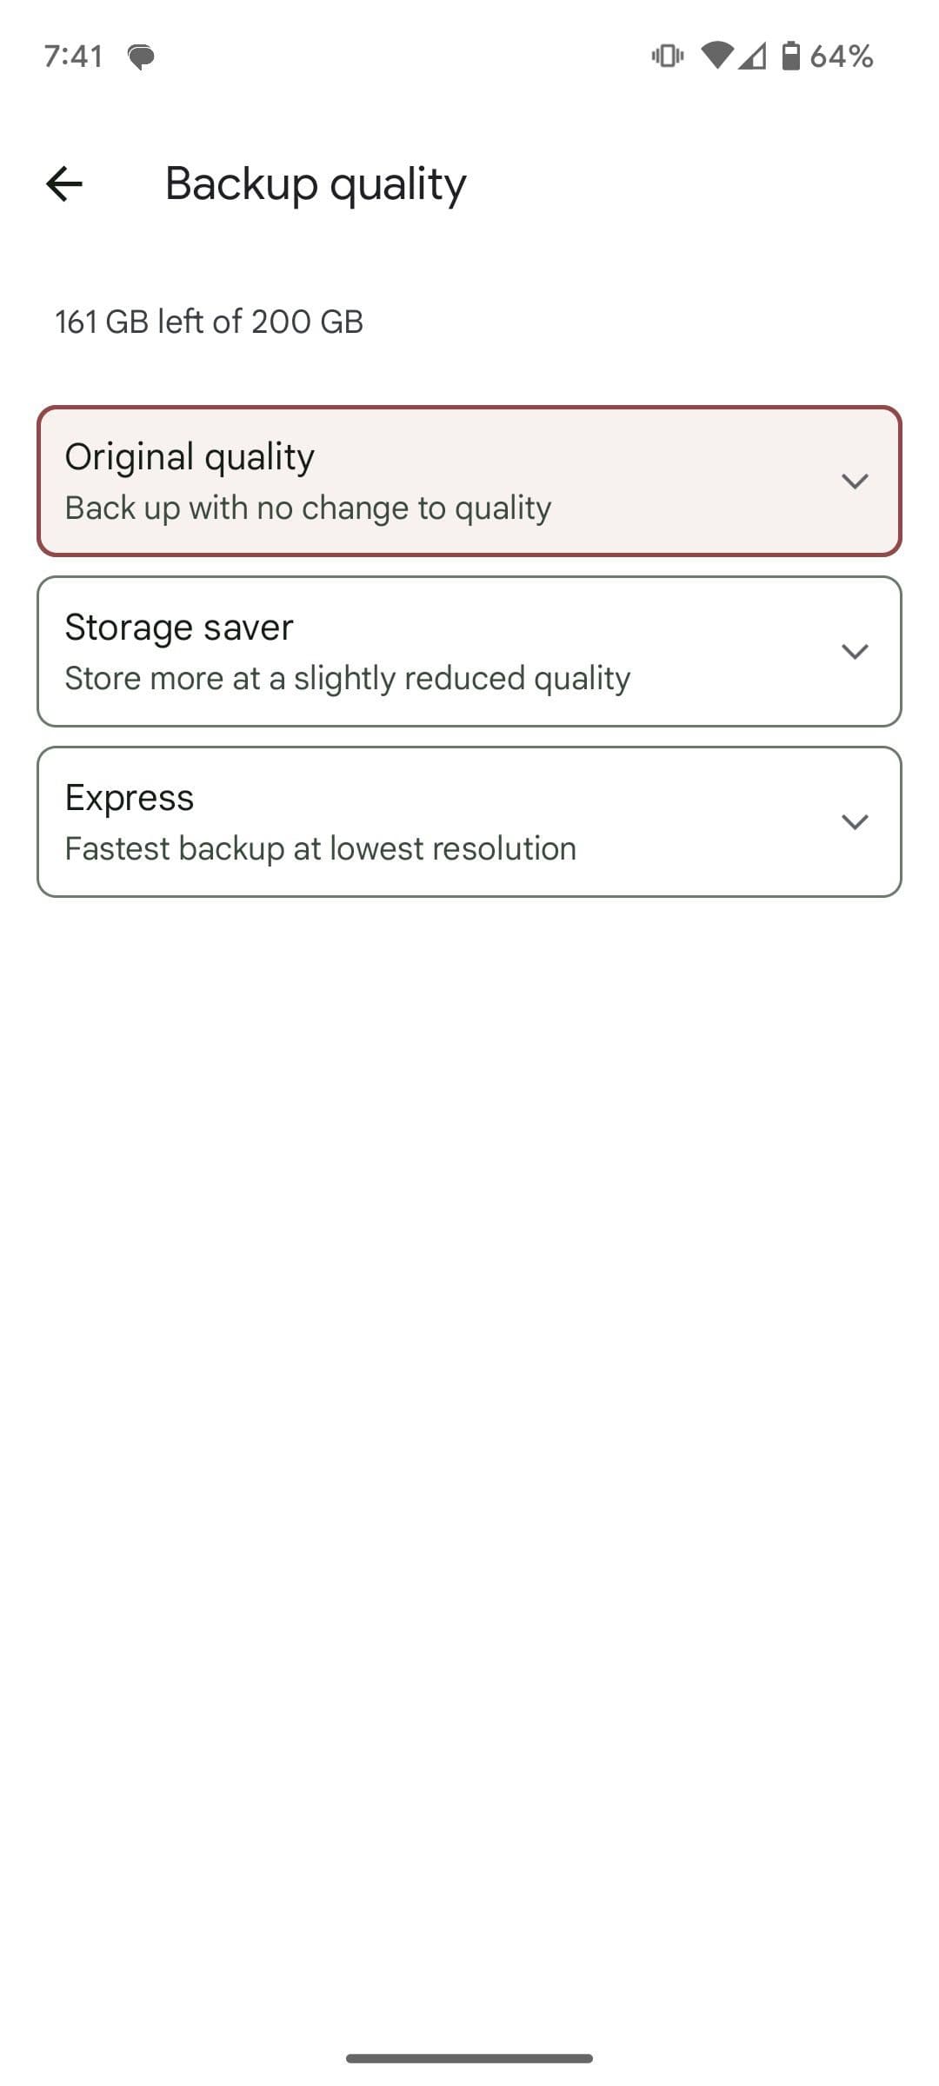Tap the cellular signal icon
This screenshot has width=939, height=2086.
753,56
